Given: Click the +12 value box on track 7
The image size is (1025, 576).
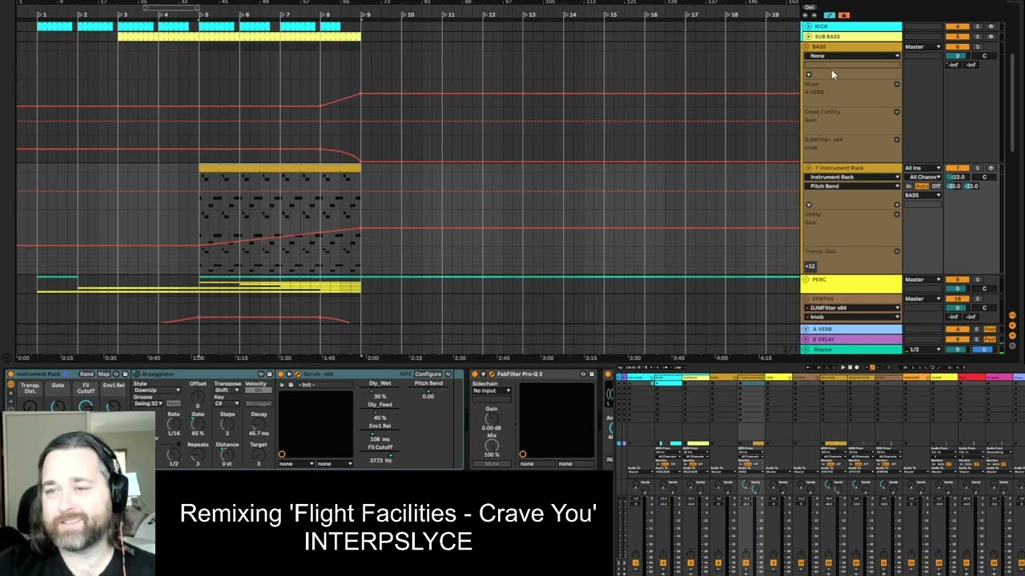Looking at the screenshot, I should click(x=810, y=266).
